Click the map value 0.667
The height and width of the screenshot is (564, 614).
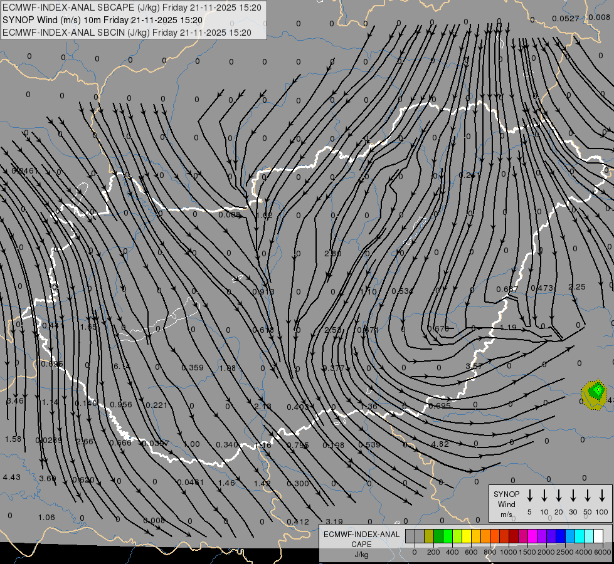(507, 290)
